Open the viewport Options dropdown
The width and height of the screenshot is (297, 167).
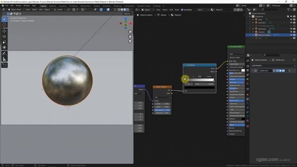128,14
